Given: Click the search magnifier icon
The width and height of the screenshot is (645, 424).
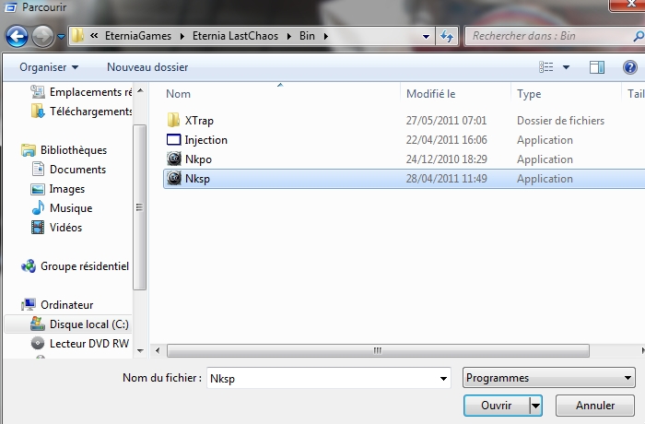Looking at the screenshot, I should (639, 36).
